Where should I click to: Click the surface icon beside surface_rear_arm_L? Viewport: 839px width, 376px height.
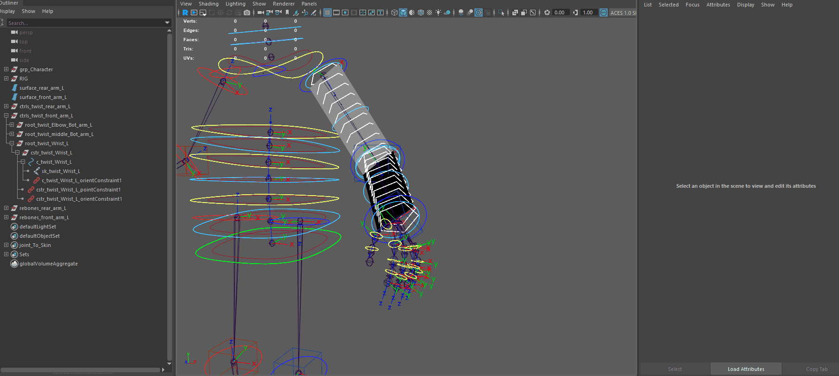click(14, 88)
